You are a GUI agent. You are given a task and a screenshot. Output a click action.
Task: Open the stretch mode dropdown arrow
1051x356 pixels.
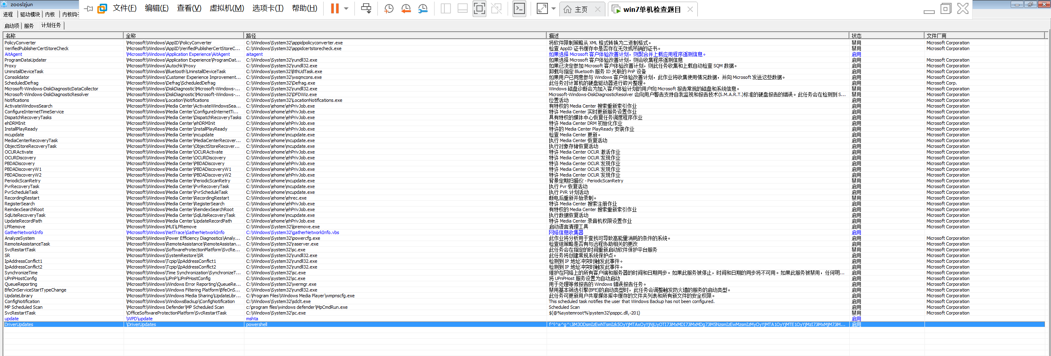tap(554, 9)
